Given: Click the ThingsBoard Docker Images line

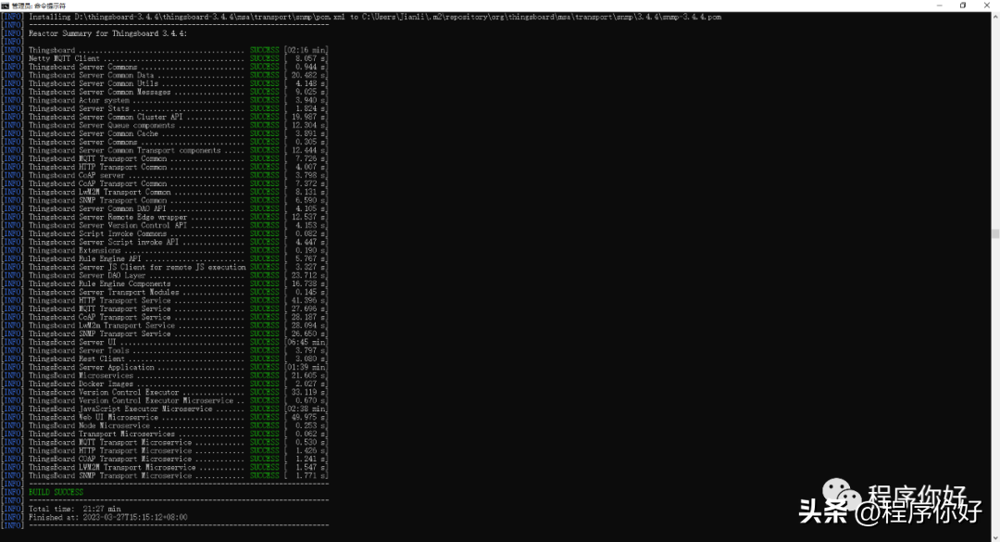Looking at the screenshot, I should pos(82,384).
